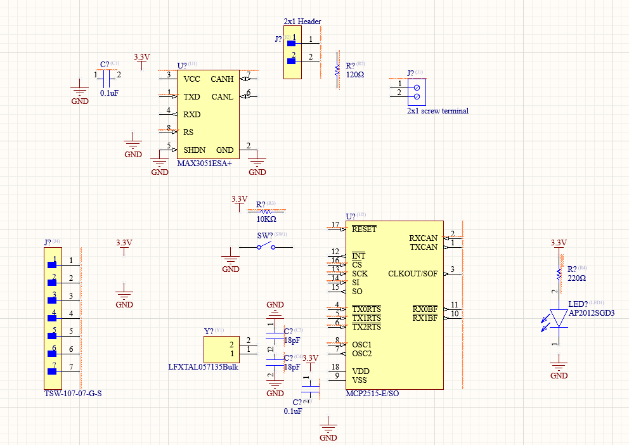Click the GND symbol left of the switch
This screenshot has height=445, width=629.
tap(231, 261)
